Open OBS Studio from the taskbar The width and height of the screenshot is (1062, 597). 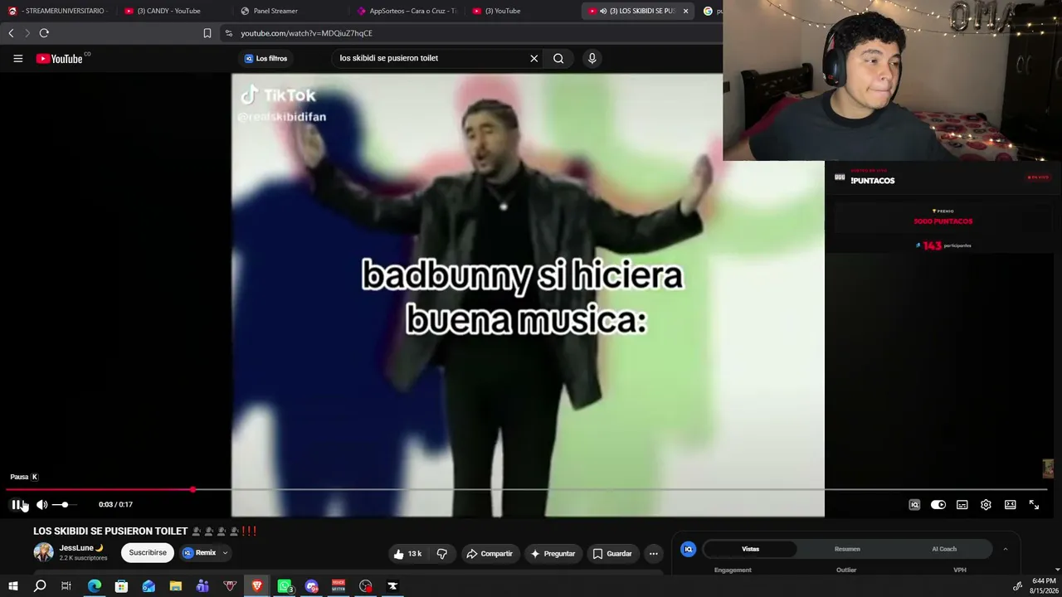366,586
